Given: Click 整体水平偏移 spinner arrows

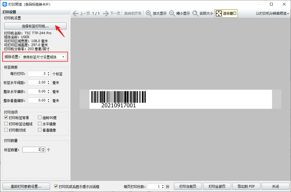Looking at the screenshot, I should tap(48, 91).
